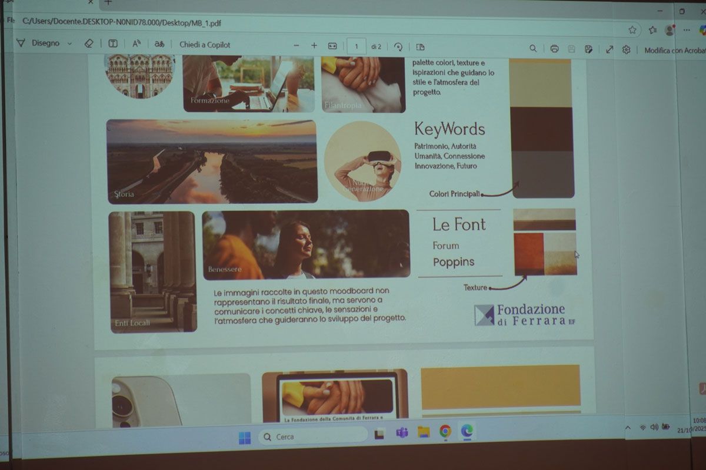This screenshot has height=470, width=706.
Task: Open Microsoft Teams from the taskbar
Action: click(x=402, y=433)
